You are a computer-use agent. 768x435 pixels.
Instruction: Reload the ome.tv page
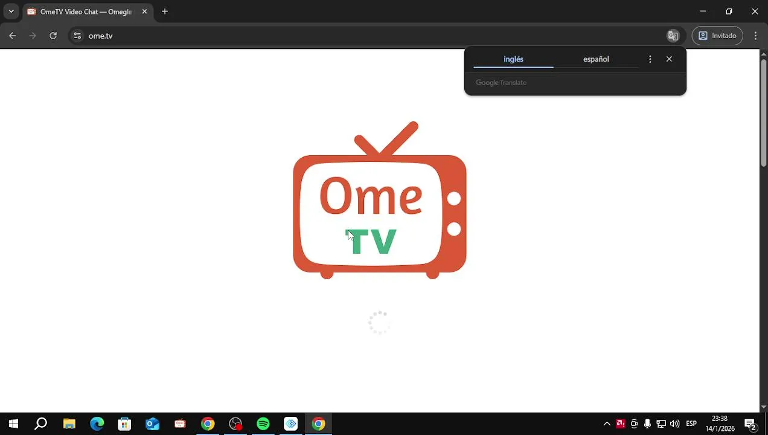[x=53, y=36]
